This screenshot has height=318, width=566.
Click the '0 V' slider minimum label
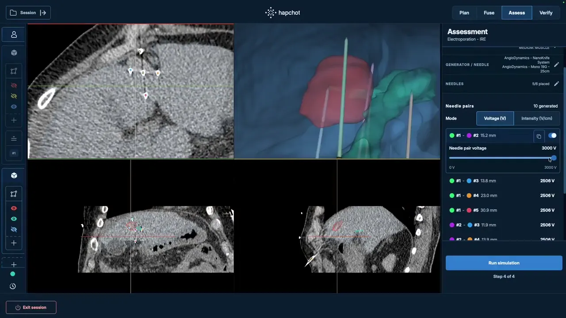click(x=452, y=167)
